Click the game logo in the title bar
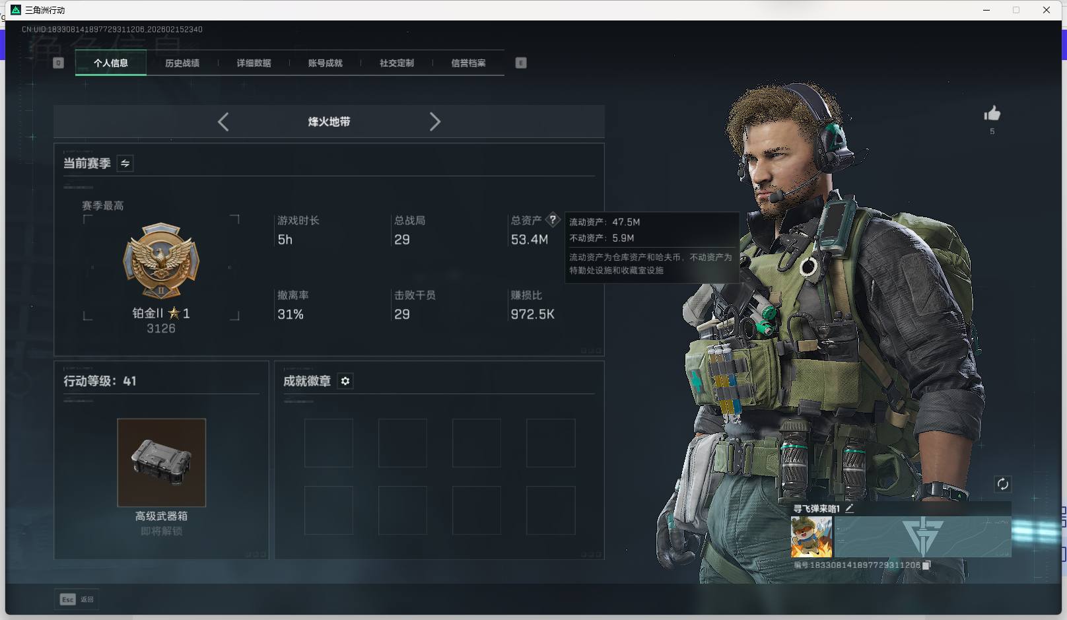 click(15, 10)
